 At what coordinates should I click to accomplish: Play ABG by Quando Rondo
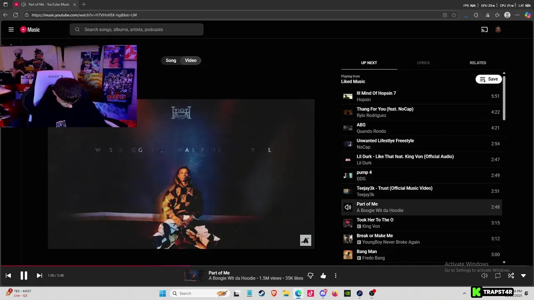[x=421, y=128]
